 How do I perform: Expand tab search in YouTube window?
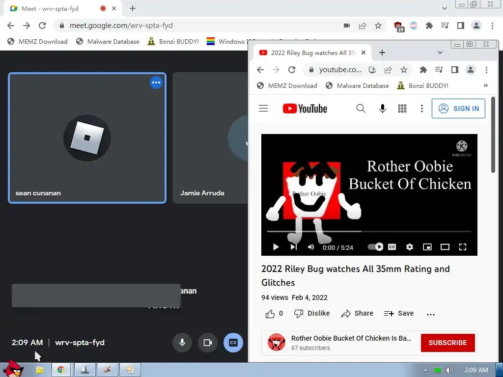(440, 53)
